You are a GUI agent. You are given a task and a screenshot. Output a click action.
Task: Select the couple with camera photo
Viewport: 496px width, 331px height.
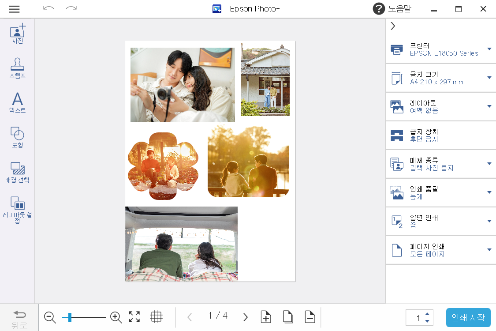click(183, 85)
